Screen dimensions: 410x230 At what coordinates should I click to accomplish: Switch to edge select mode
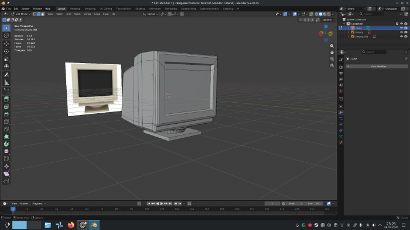point(39,14)
